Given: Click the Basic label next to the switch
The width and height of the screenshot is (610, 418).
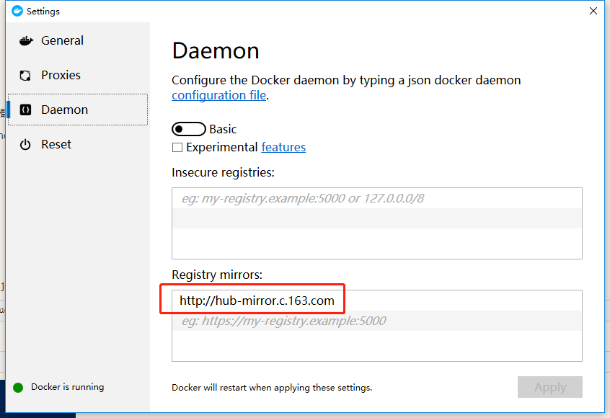Looking at the screenshot, I should coord(223,129).
